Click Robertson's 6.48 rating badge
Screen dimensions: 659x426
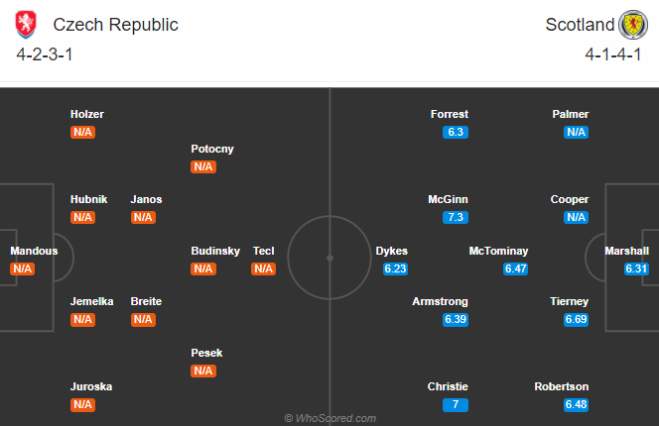pyautogui.click(x=576, y=404)
